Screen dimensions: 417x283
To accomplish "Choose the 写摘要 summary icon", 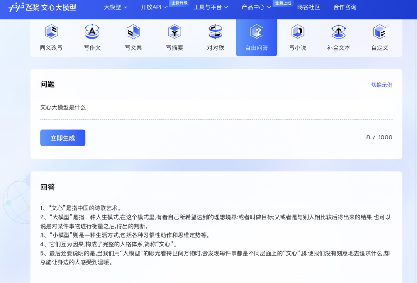I will [x=175, y=32].
